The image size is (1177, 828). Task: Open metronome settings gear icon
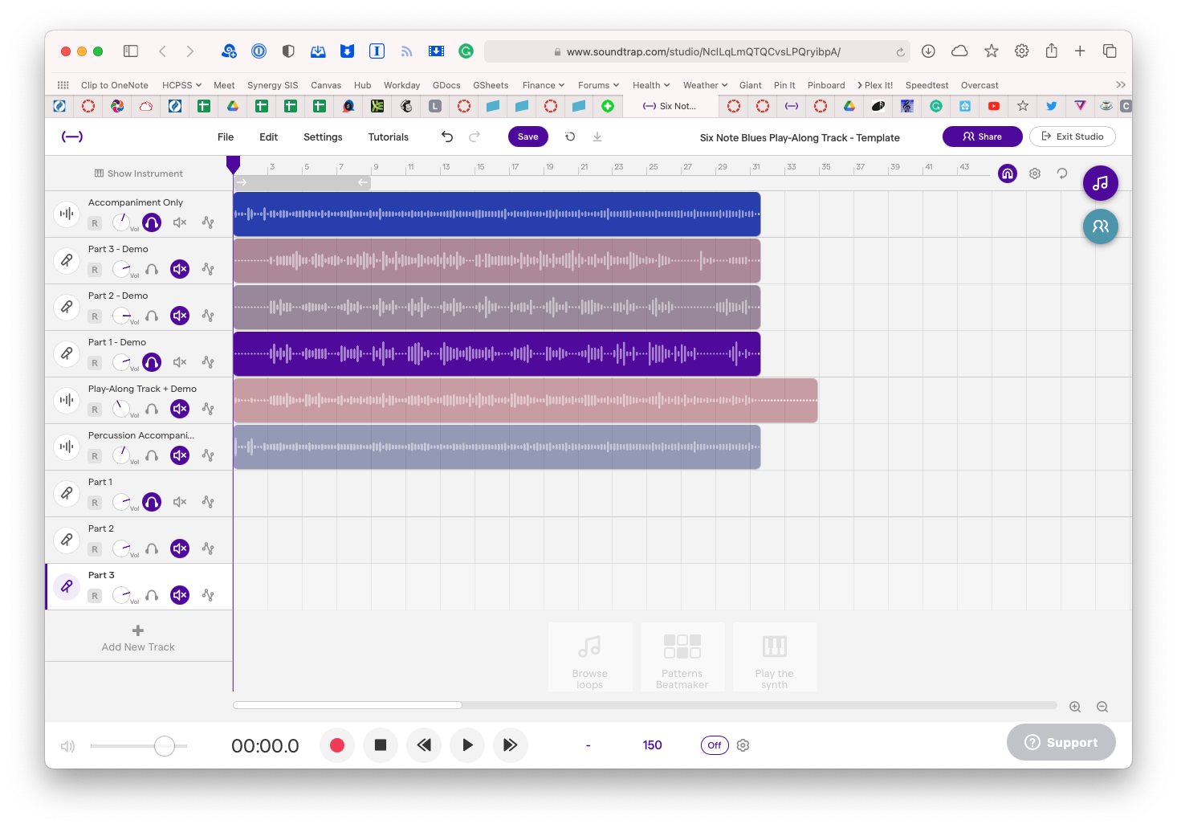click(x=743, y=745)
